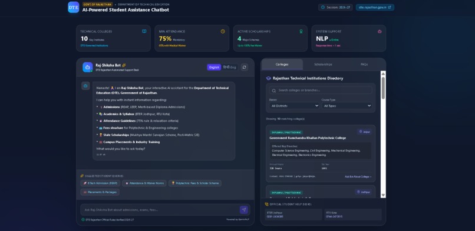Switch chat language to Hindi-Eng

(x=229, y=67)
